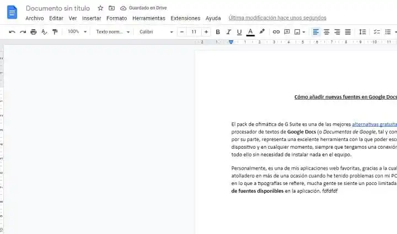Screen dimensions: 397x234
Task: Open the Editar menu
Action: 56,18
